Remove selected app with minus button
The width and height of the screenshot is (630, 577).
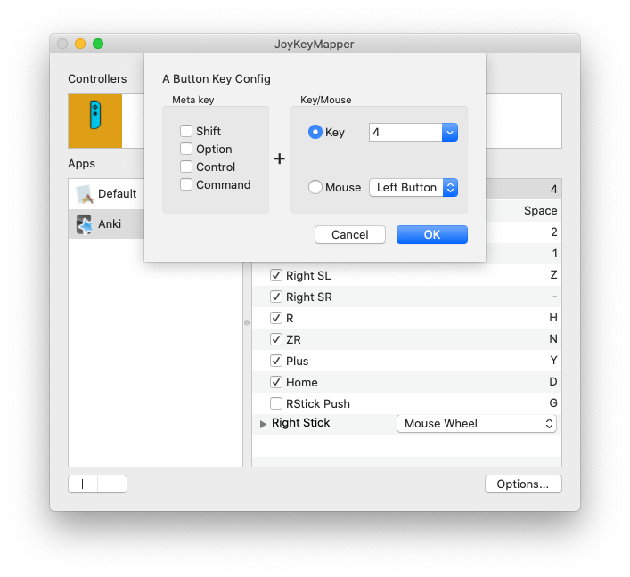[x=112, y=484]
